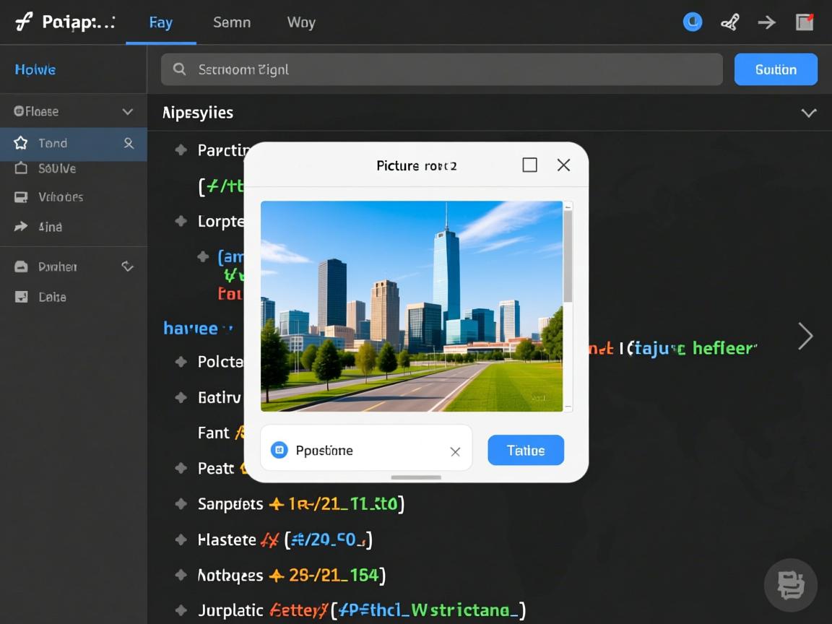Click the search magnifier icon

point(179,69)
